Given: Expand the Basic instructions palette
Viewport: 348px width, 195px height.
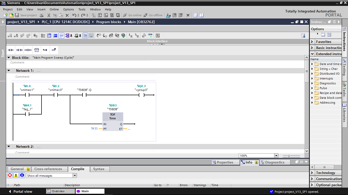Looking at the screenshot, I should (x=313, y=48).
